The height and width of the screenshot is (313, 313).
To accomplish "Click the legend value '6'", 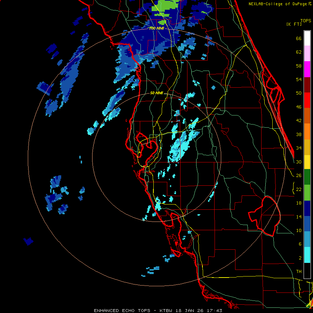I will [x=300, y=244].
